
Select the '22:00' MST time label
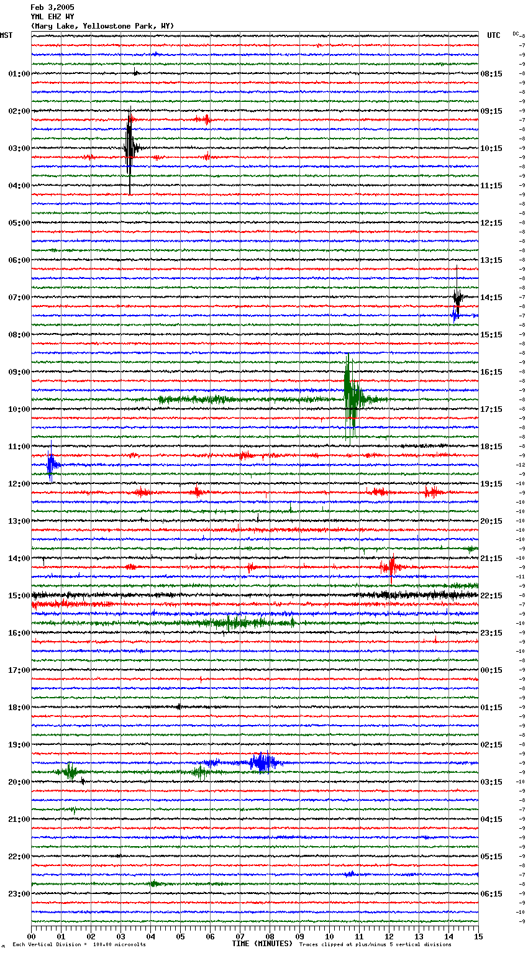pyautogui.click(x=19, y=857)
